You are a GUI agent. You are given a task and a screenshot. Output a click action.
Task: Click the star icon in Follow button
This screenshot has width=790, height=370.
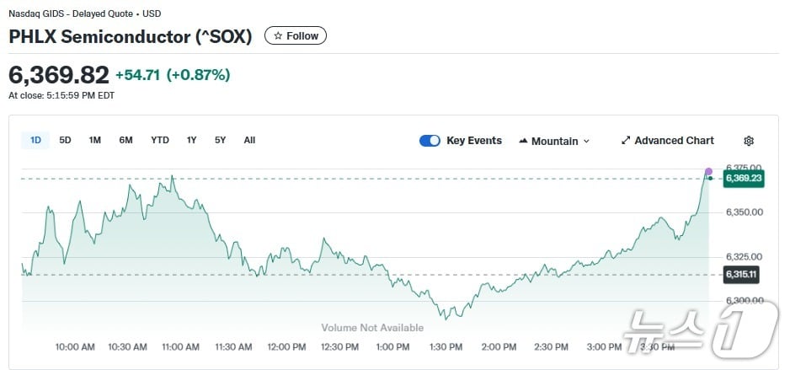point(278,36)
